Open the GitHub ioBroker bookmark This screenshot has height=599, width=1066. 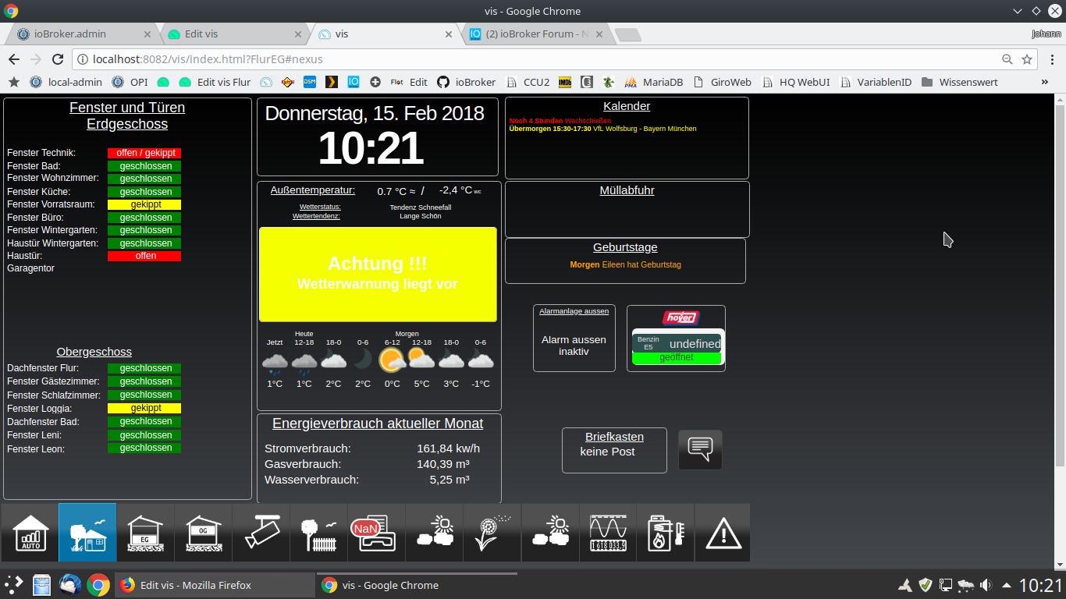tap(466, 82)
